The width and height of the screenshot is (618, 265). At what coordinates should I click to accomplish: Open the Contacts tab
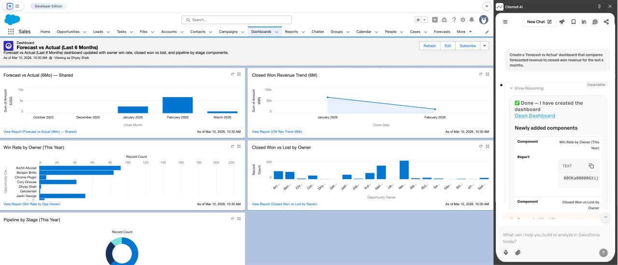tap(198, 32)
